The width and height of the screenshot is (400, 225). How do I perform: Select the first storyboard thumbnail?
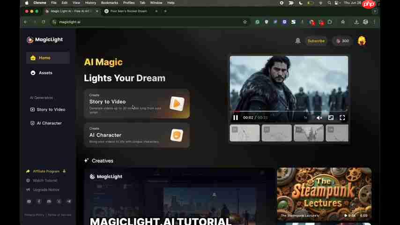click(244, 133)
